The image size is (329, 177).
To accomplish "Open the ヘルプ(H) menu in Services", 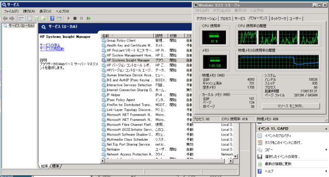I will (x=63, y=11).
